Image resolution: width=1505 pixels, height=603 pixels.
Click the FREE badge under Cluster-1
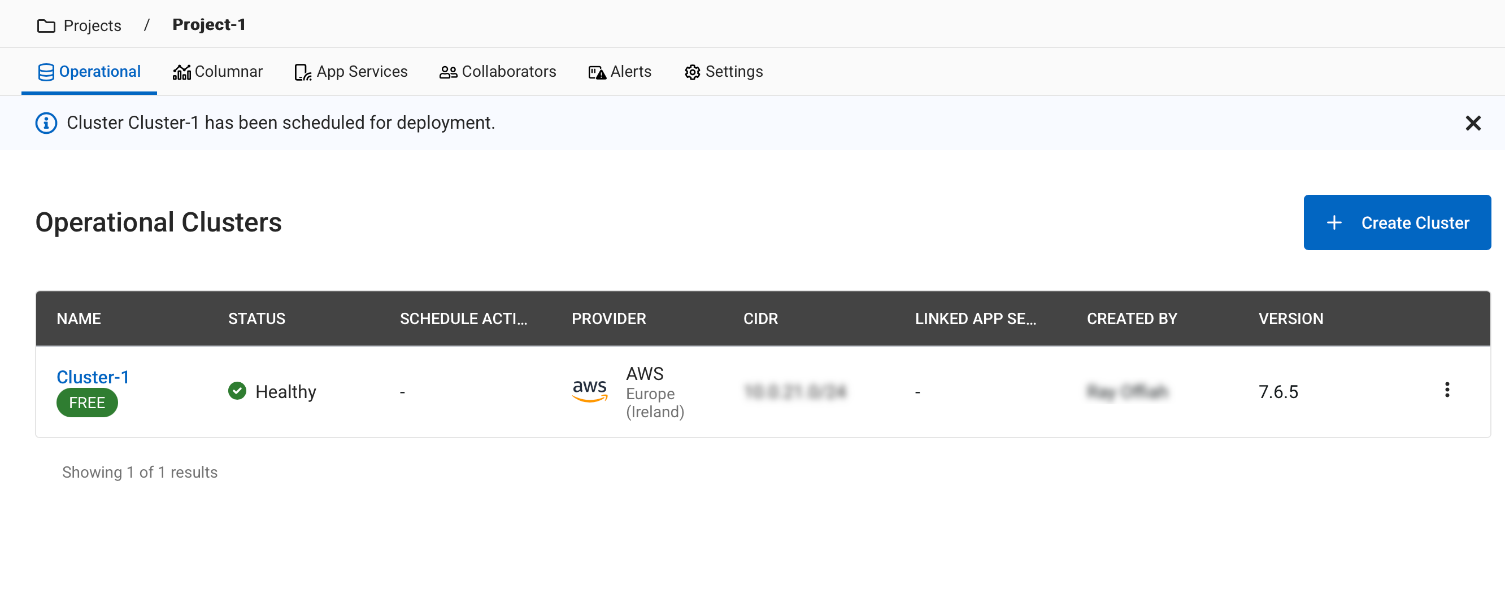(87, 403)
